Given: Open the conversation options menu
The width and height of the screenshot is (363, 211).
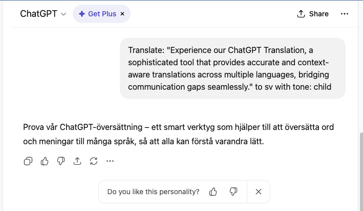Looking at the screenshot, I should [344, 14].
